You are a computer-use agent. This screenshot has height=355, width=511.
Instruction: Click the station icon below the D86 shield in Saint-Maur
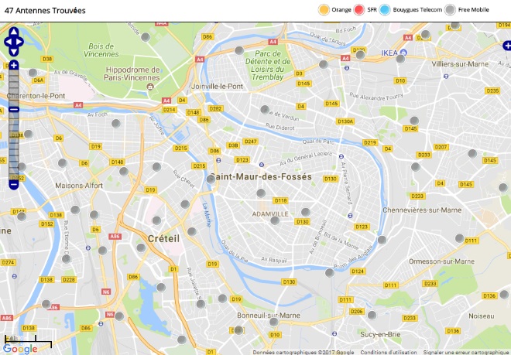(218, 160)
